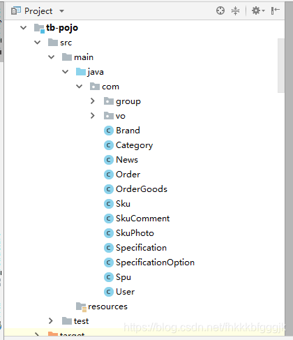
Task: Click the Spu class icon
Action: [x=109, y=277]
